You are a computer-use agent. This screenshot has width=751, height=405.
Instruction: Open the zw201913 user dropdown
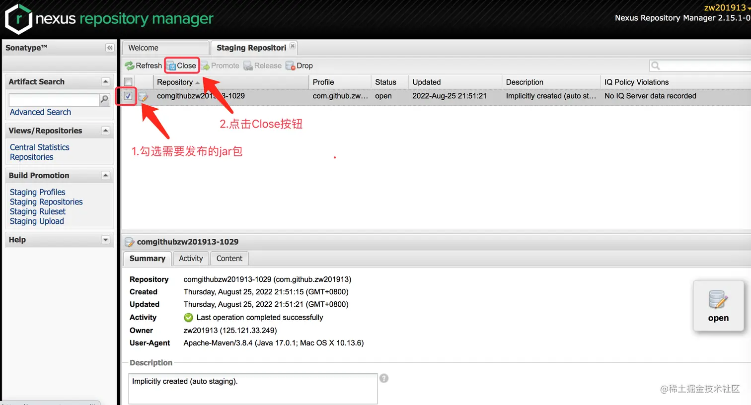(727, 7)
